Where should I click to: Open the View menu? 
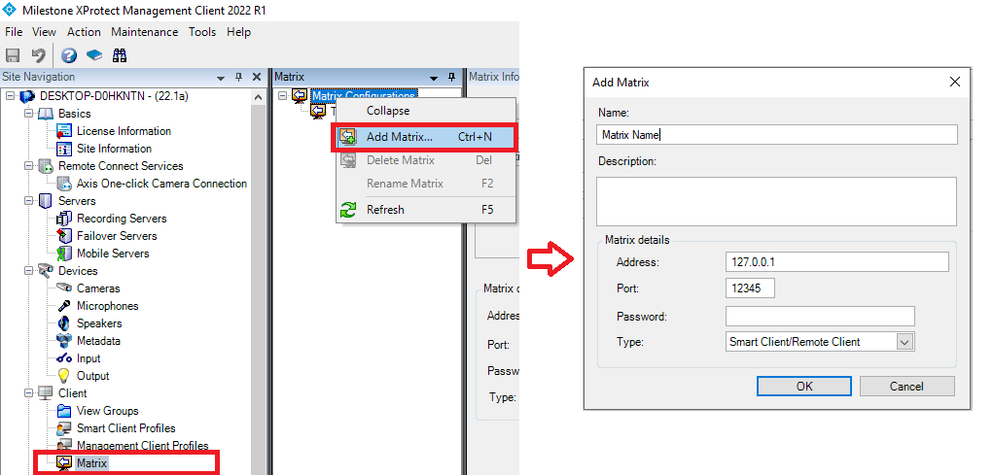pyautogui.click(x=44, y=32)
